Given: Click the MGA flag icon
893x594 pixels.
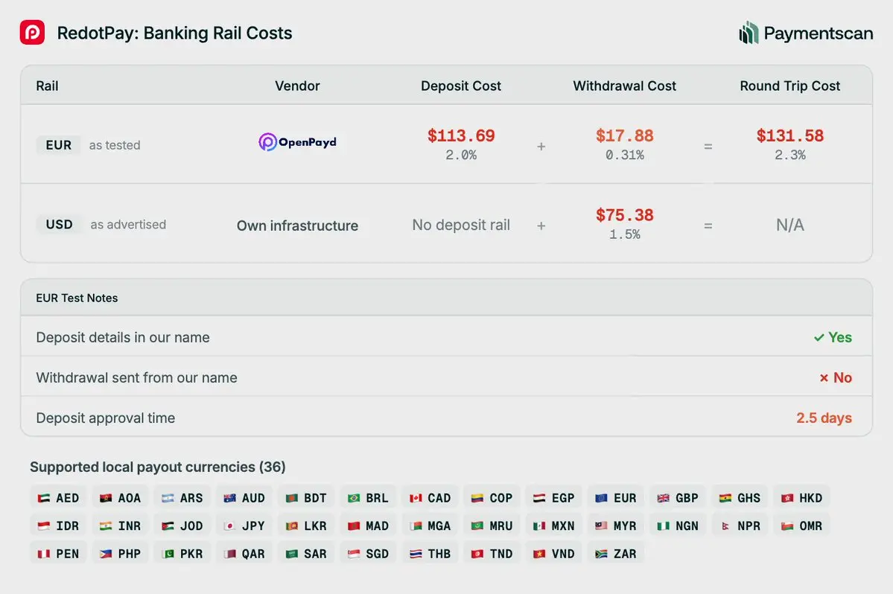Looking at the screenshot, I should tap(416, 526).
